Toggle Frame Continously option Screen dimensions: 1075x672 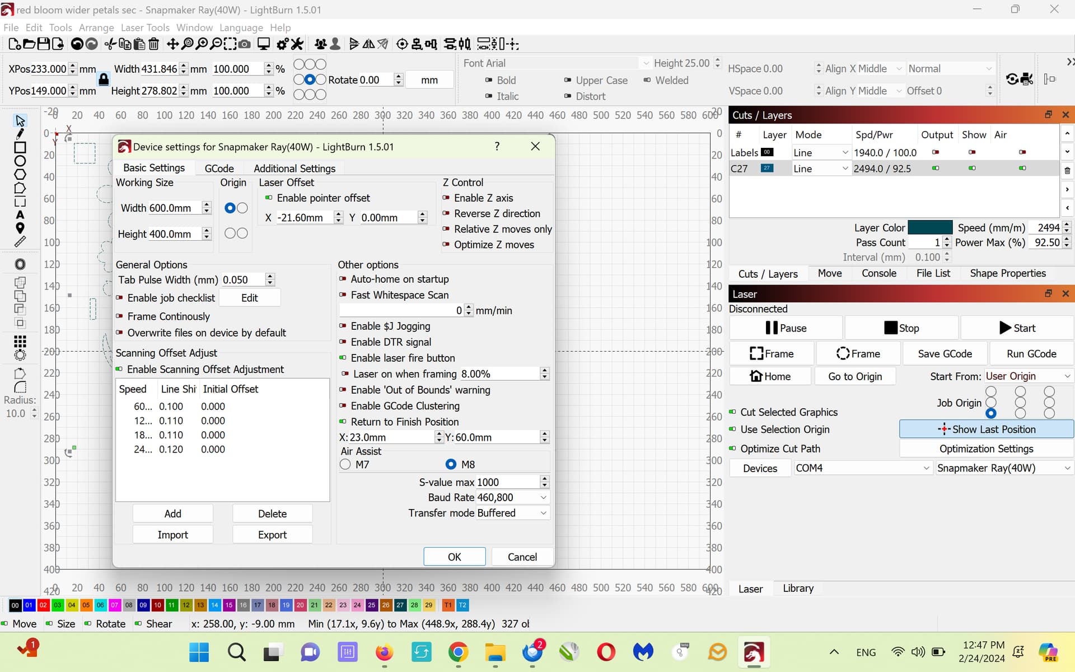point(163,317)
